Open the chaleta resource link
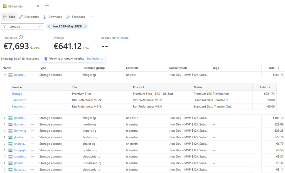 tap(20, 144)
